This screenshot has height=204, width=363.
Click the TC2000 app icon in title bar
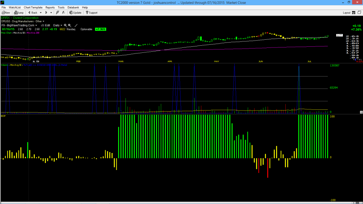(x=2, y=2)
